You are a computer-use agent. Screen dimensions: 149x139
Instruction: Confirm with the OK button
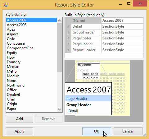(97, 131)
